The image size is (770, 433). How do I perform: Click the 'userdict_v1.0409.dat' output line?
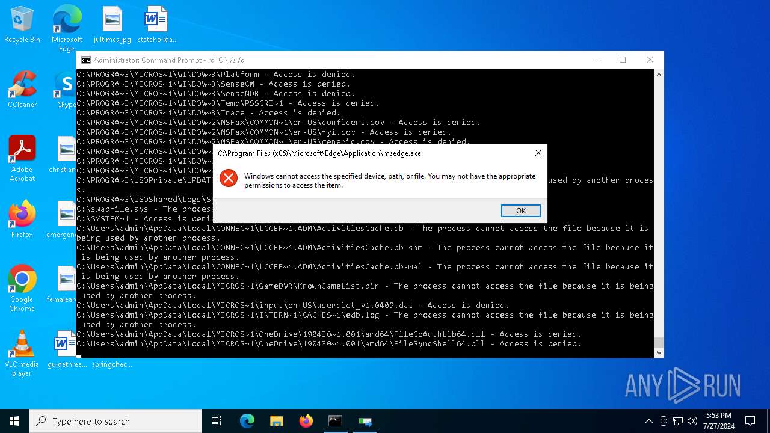click(x=293, y=306)
